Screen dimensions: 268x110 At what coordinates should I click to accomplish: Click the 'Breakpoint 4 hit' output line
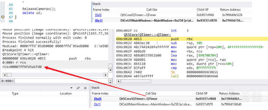tap(18, 50)
